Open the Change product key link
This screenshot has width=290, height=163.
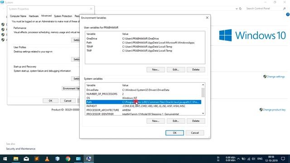pos(274,110)
